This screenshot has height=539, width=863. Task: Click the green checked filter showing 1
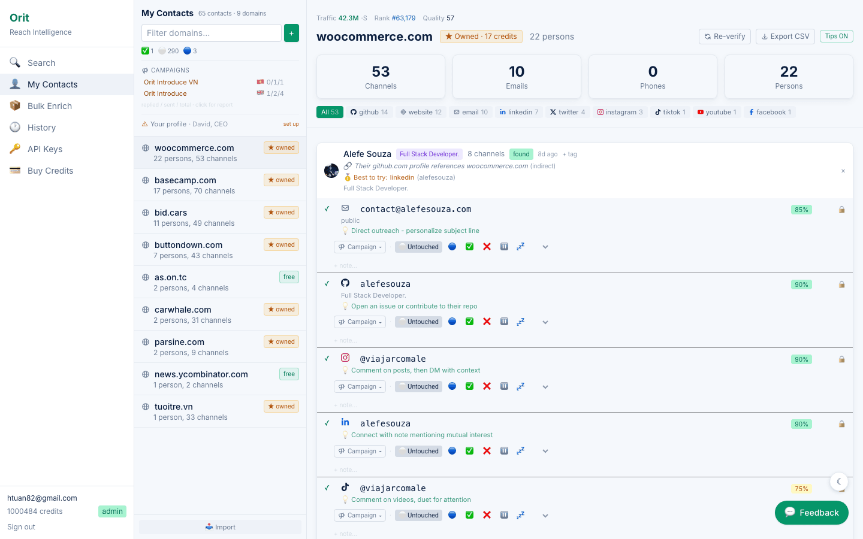[x=147, y=51]
